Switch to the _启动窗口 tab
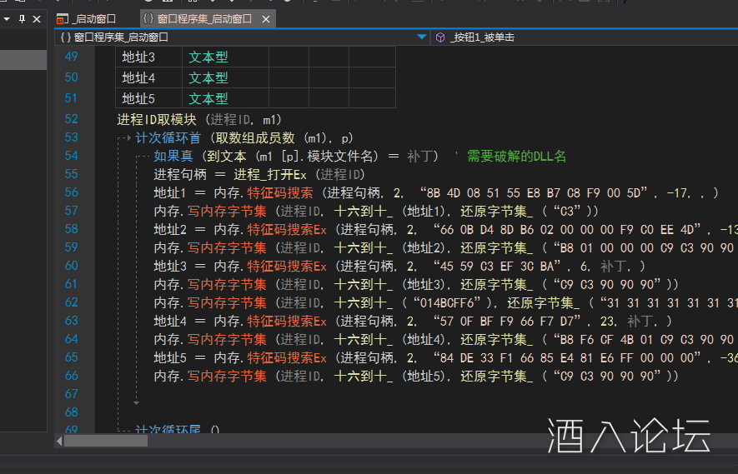Screen dimensions: 738x474 click(92, 18)
